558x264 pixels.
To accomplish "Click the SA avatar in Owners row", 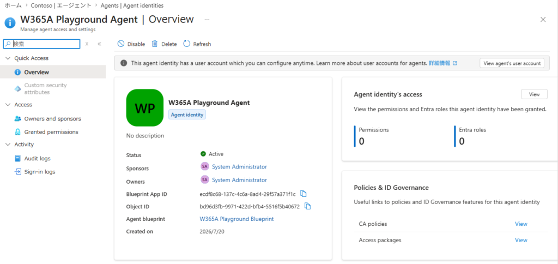I will [205, 179].
